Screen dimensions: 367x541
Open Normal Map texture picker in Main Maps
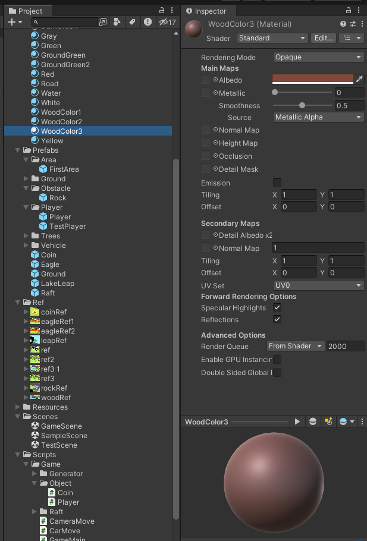(215, 130)
